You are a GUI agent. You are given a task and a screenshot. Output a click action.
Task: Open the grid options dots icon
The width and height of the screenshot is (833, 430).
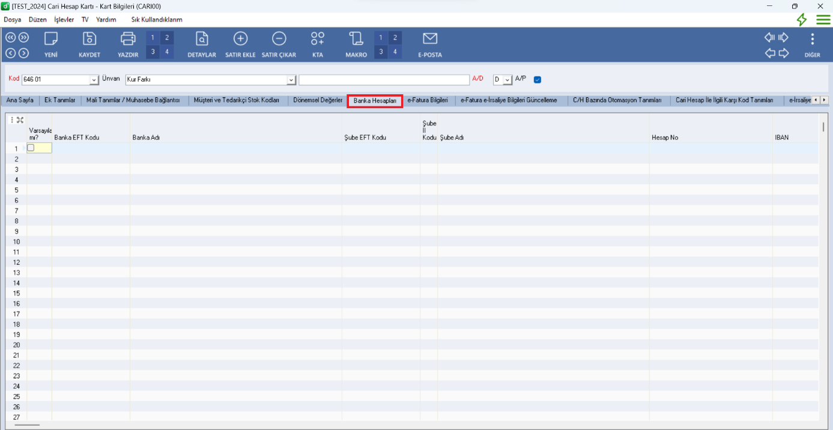coord(12,120)
